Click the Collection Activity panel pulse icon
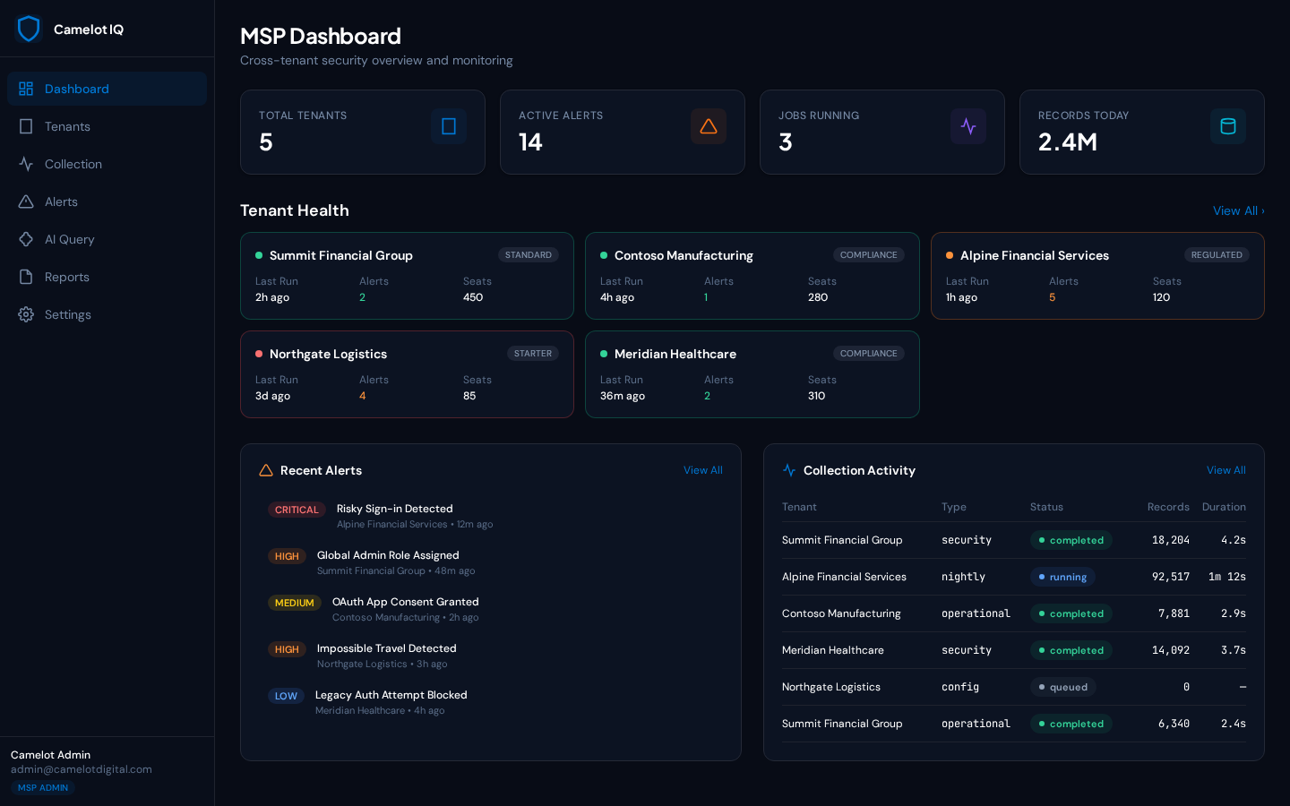The width and height of the screenshot is (1290, 806). point(789,470)
